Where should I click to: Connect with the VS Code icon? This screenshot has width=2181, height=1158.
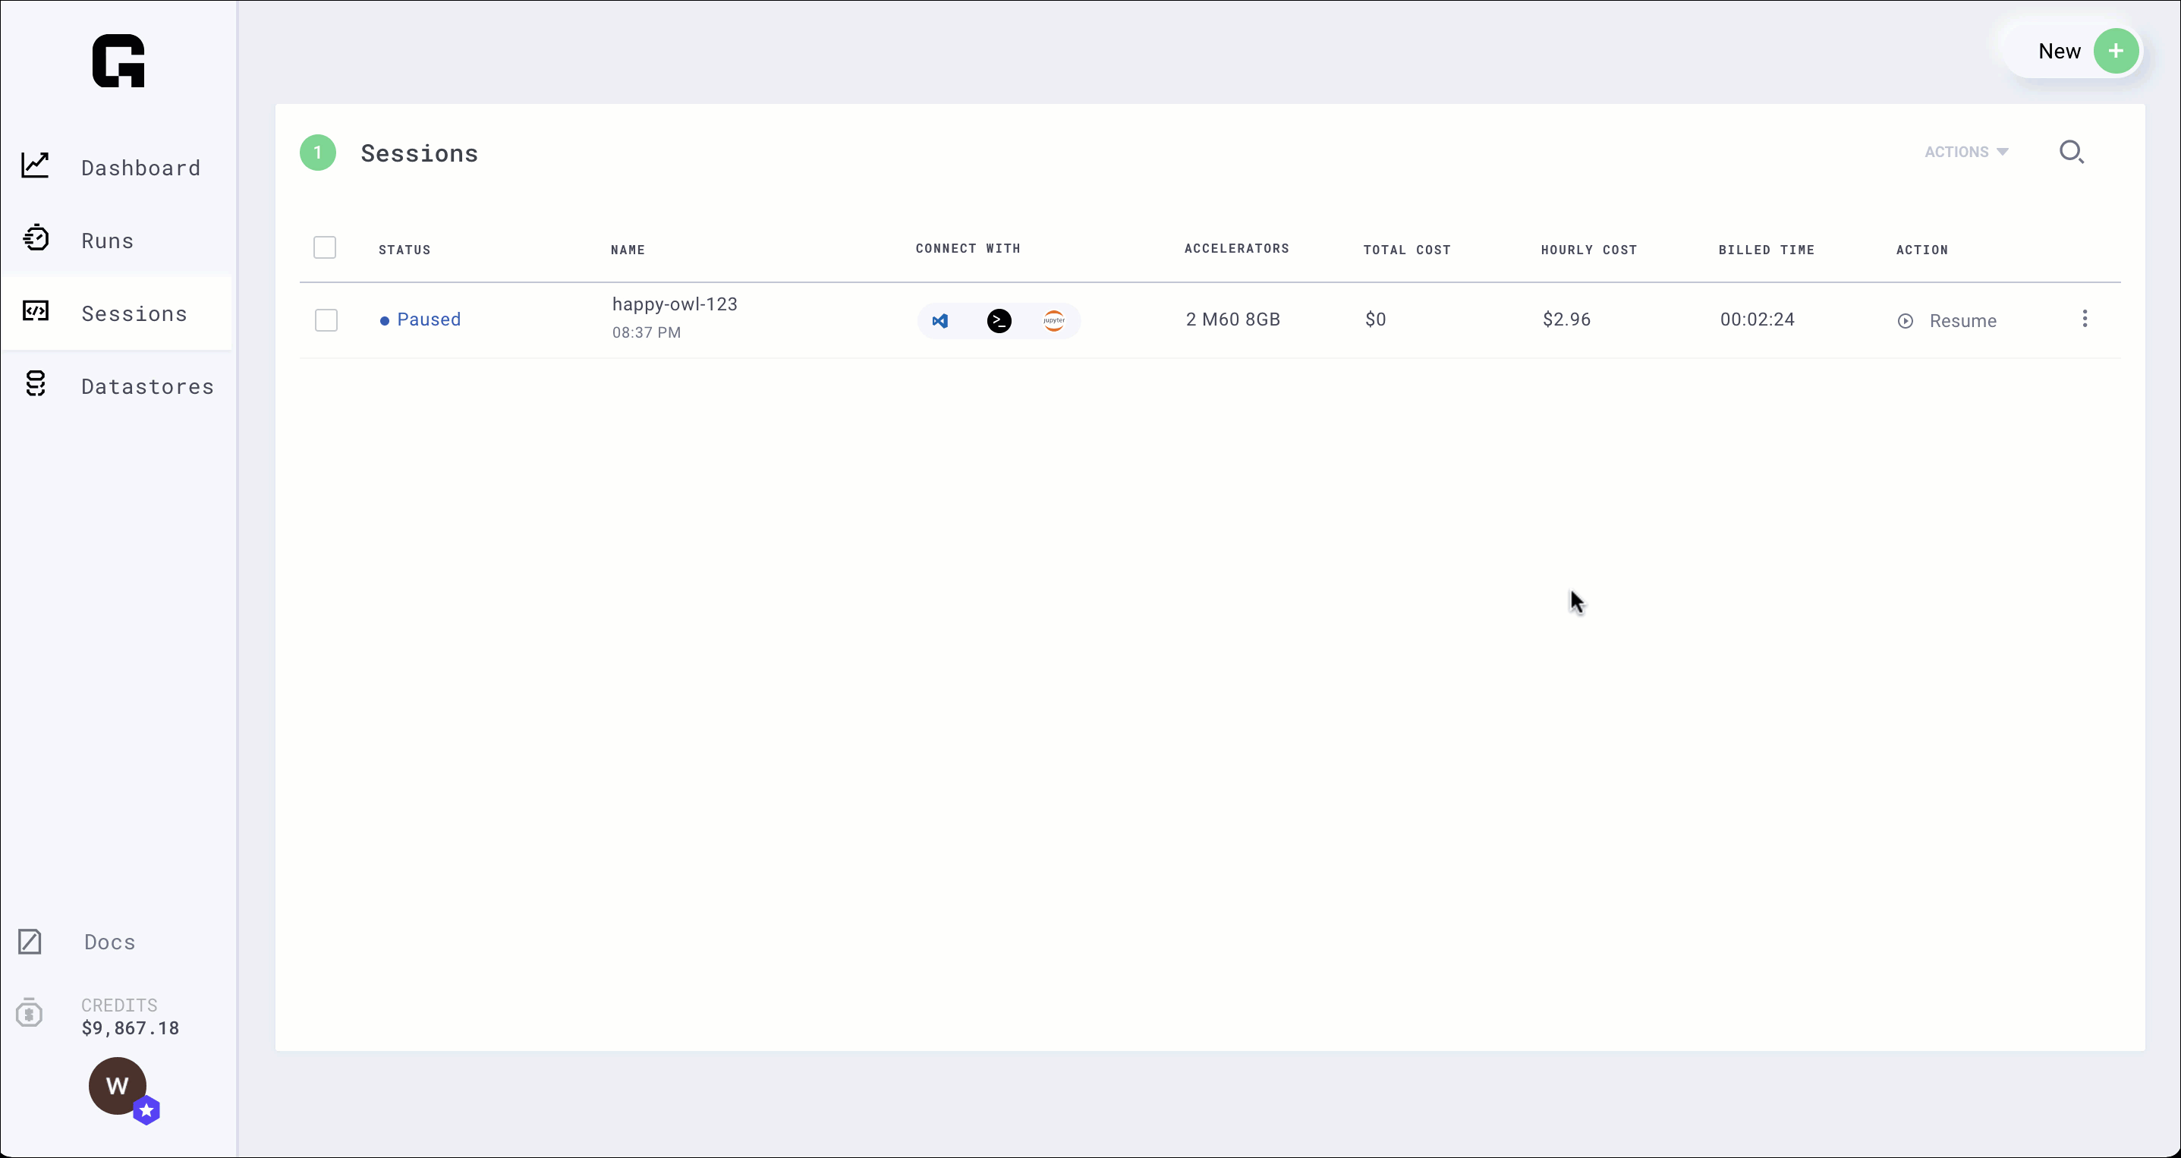coord(939,321)
